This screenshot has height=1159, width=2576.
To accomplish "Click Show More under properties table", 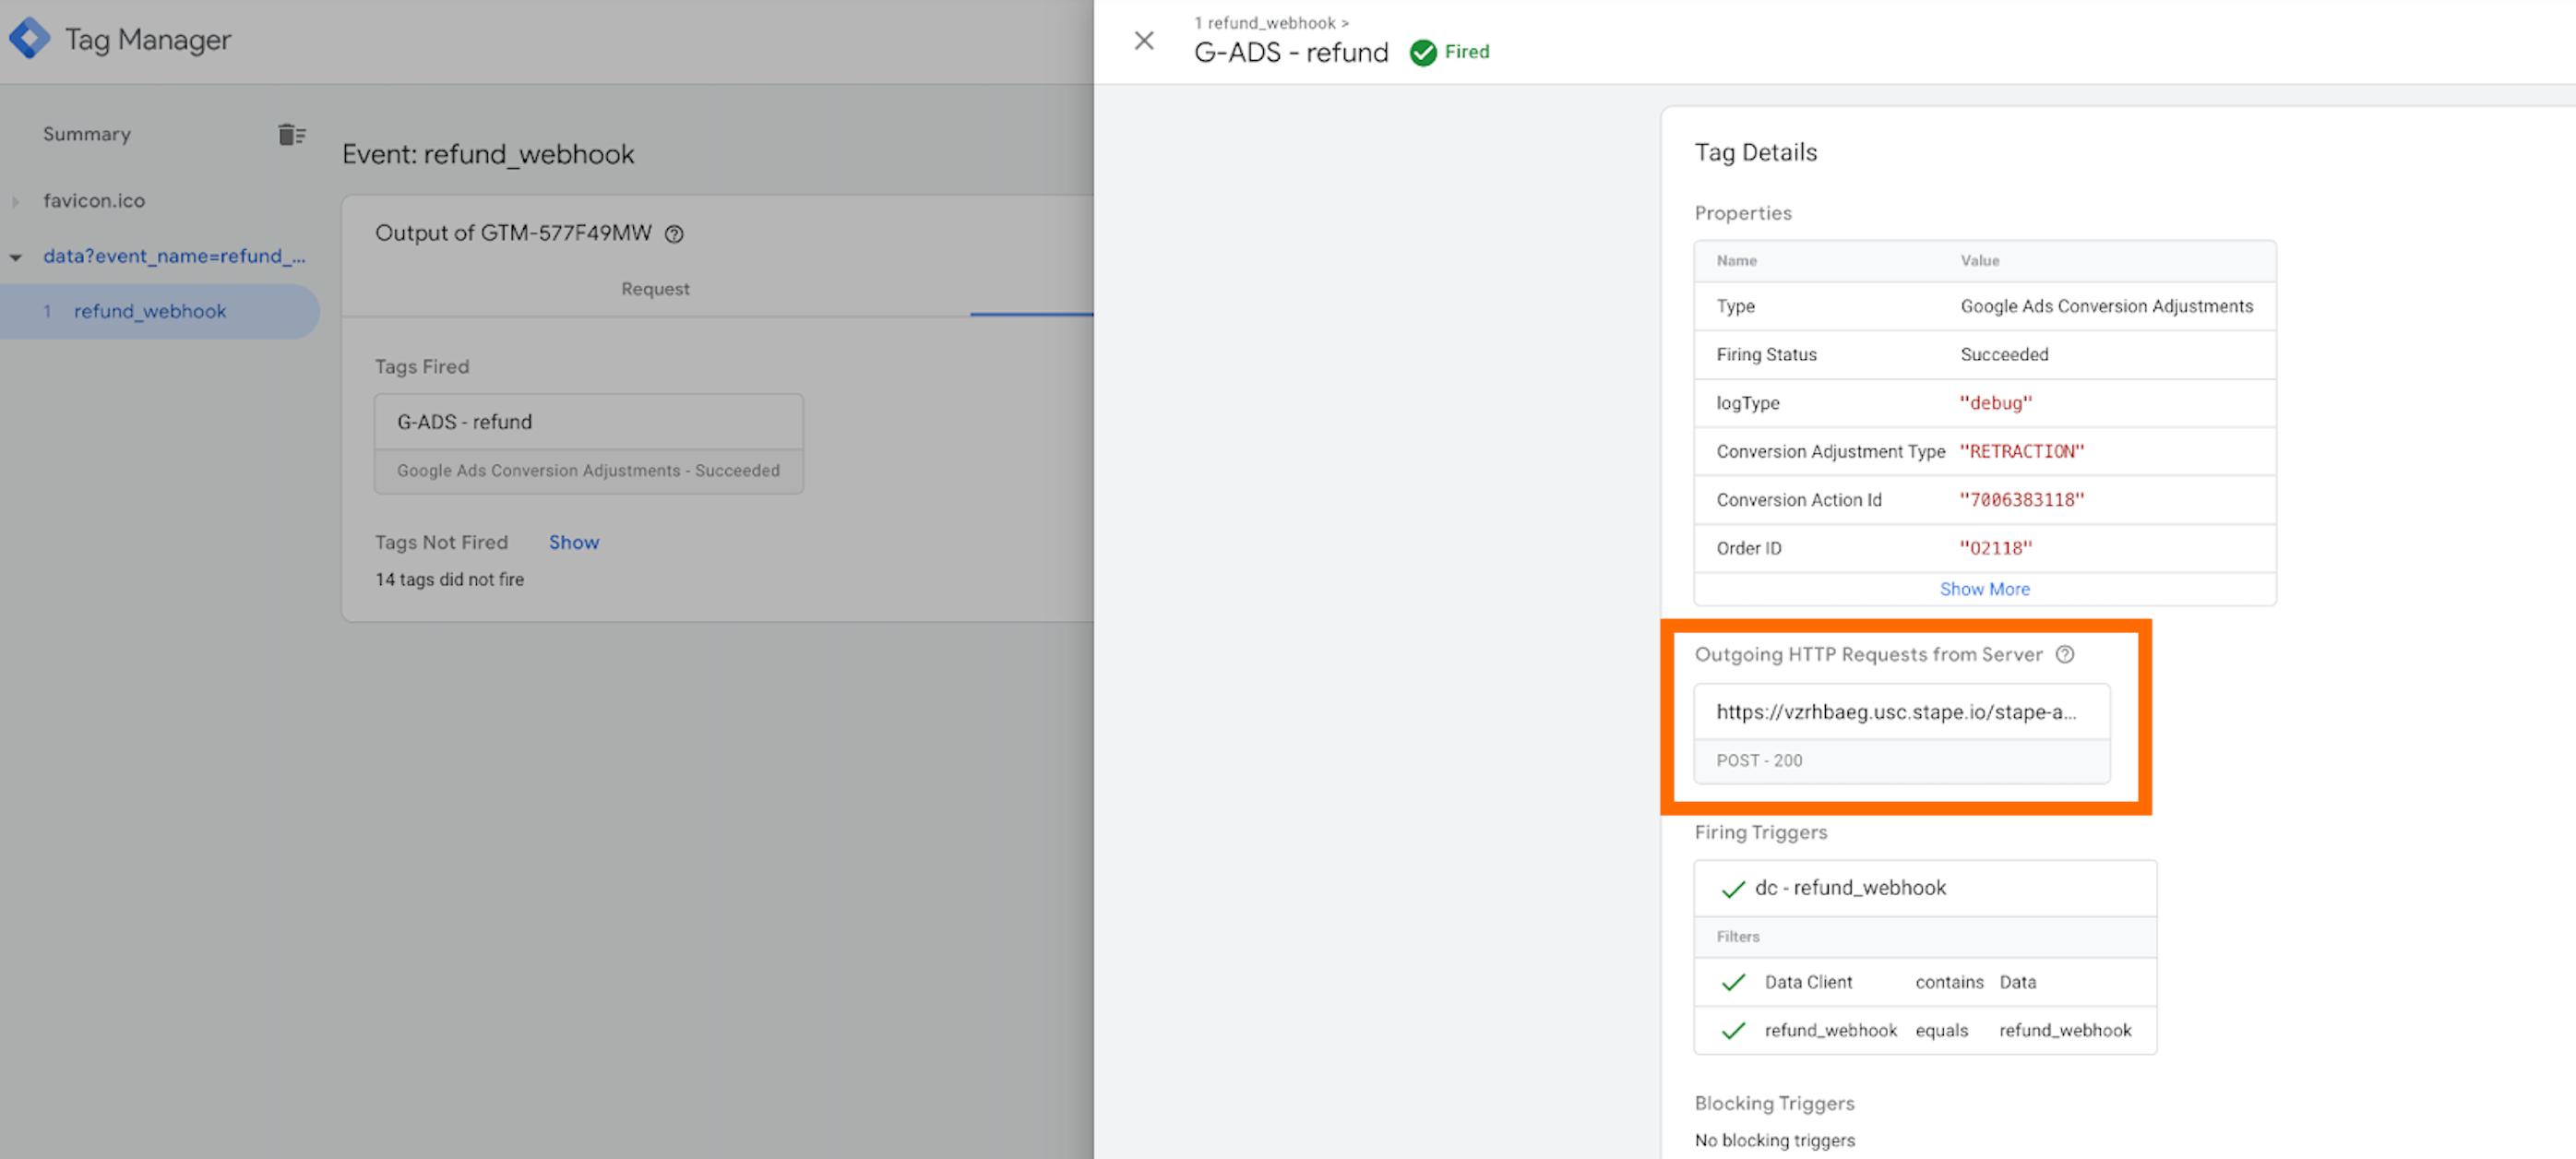I will [x=1985, y=589].
